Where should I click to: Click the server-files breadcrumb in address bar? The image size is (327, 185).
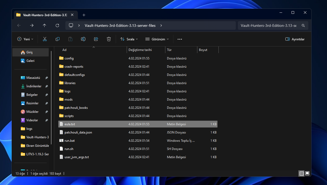click(120, 25)
